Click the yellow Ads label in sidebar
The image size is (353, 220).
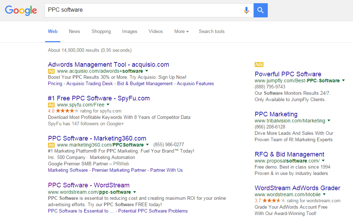(259, 65)
